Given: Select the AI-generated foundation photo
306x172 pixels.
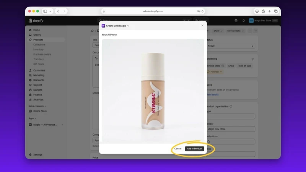Looking at the screenshot, I should click(153, 91).
